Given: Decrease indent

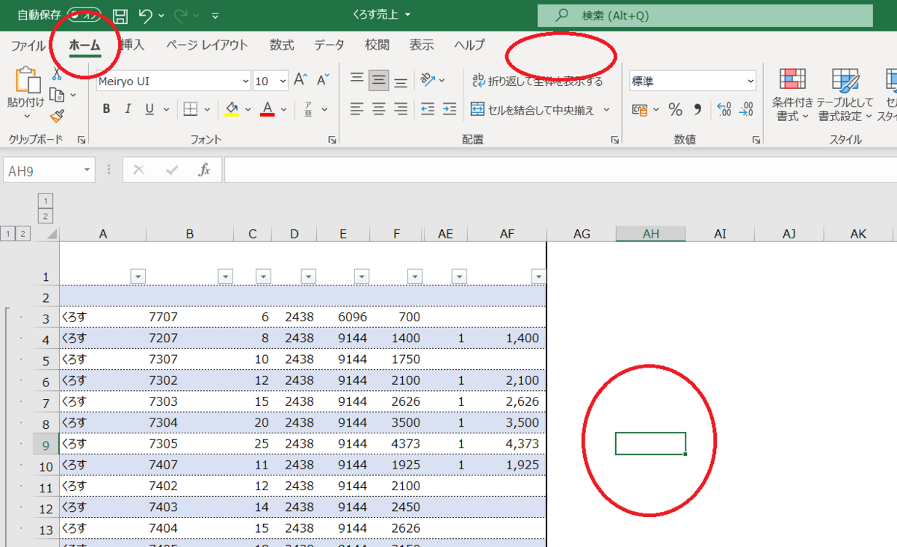Looking at the screenshot, I should point(428,109).
